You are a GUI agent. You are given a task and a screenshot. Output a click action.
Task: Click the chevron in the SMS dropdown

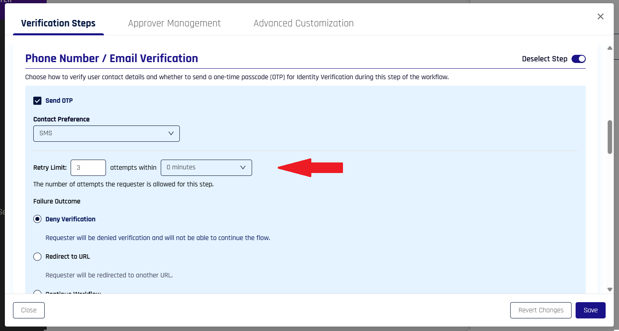pos(171,134)
